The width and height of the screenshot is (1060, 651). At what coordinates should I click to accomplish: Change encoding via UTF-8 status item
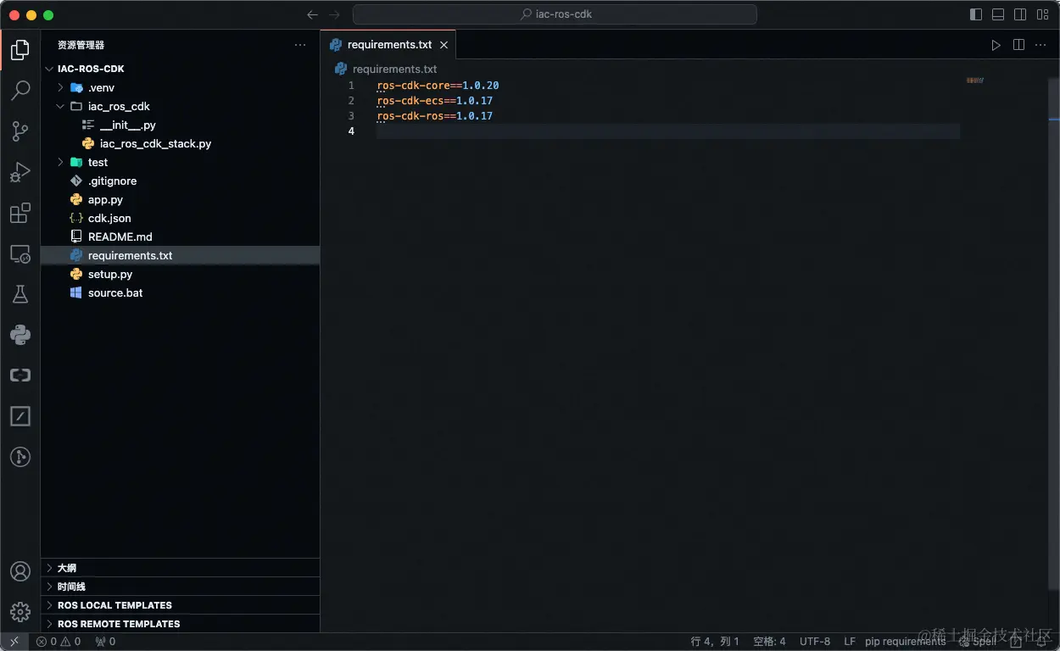click(815, 642)
